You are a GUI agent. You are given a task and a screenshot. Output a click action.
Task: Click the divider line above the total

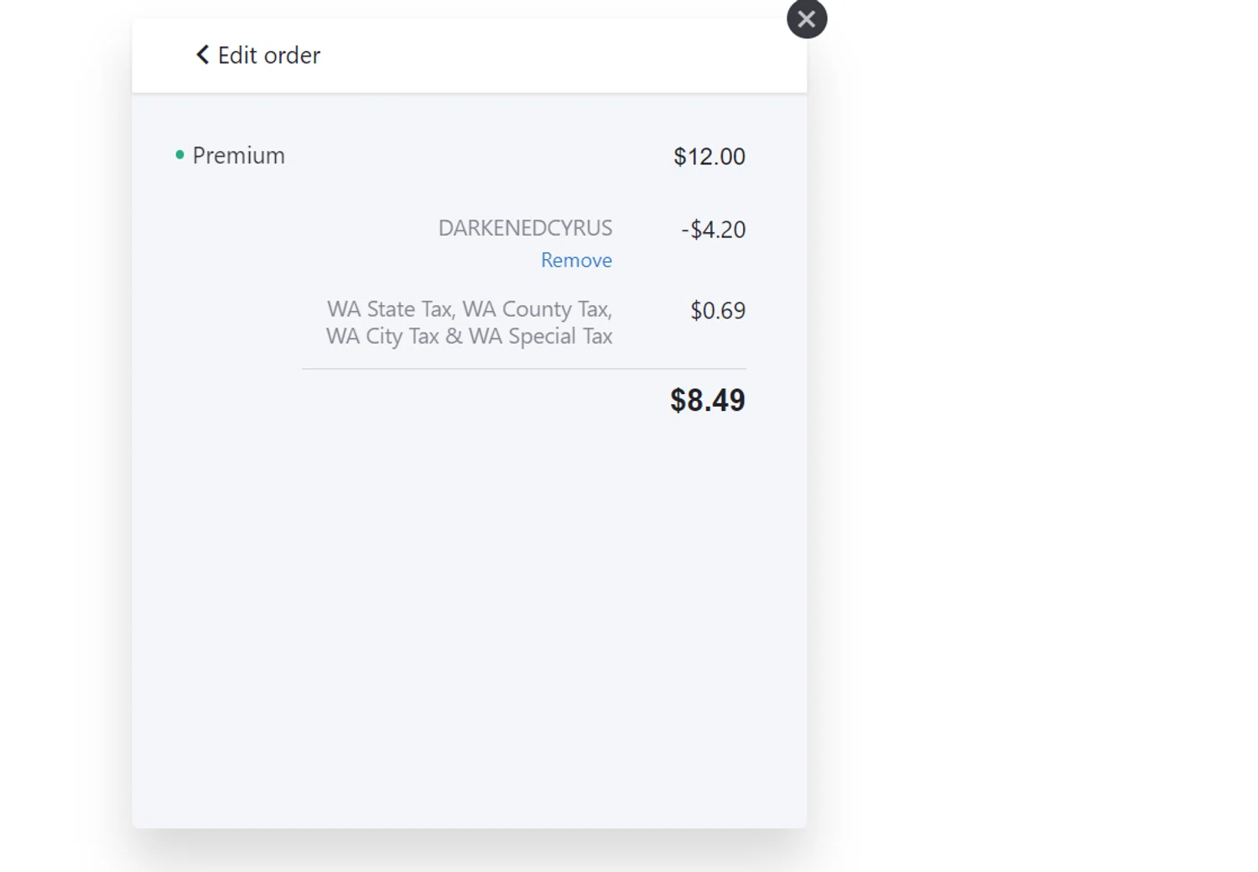[x=523, y=369]
